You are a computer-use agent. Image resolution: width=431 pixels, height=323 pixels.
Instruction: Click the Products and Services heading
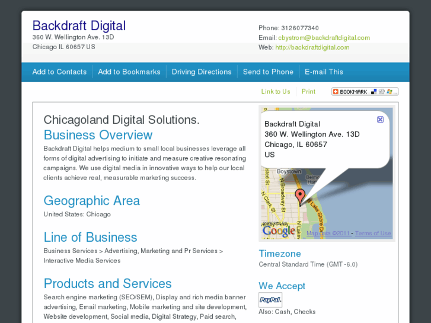pyautogui.click(x=107, y=283)
